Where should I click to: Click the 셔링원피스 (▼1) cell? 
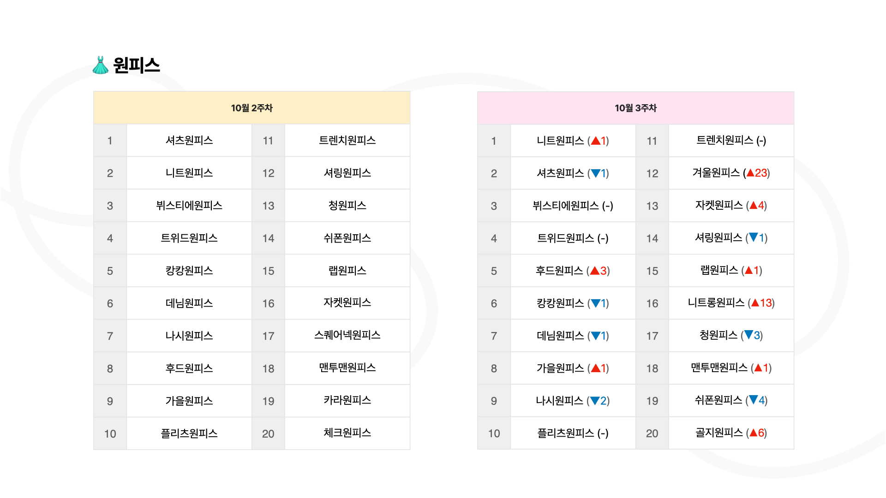pyautogui.click(x=731, y=238)
